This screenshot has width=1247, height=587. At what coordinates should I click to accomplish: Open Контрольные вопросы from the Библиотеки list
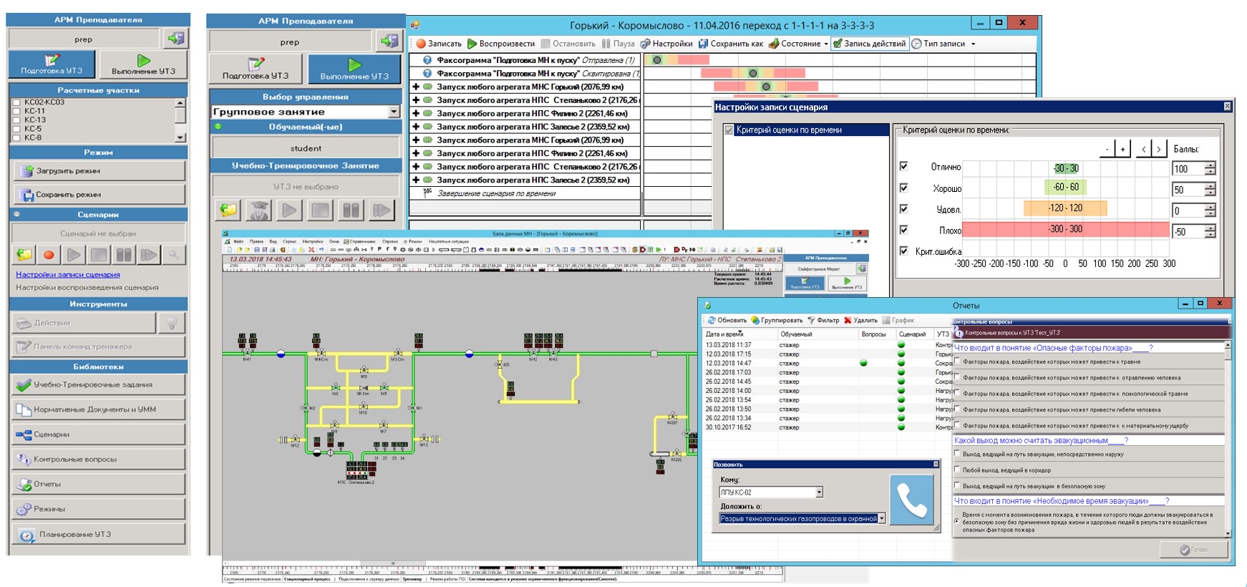click(x=99, y=460)
